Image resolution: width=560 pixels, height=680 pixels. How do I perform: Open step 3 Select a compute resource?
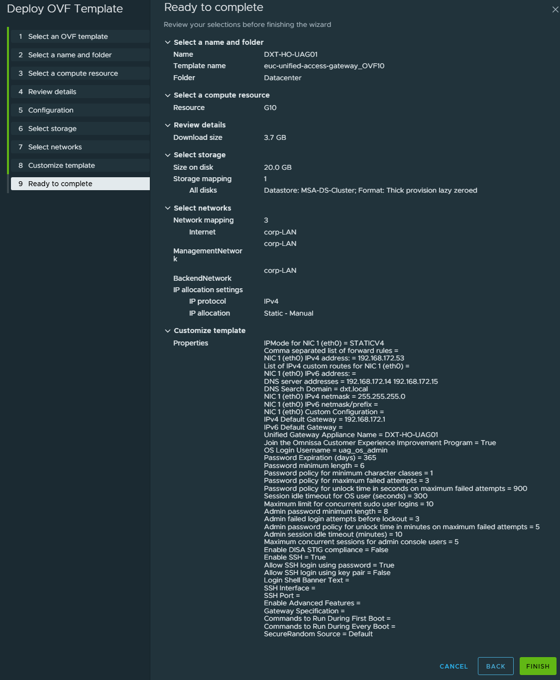pos(73,73)
